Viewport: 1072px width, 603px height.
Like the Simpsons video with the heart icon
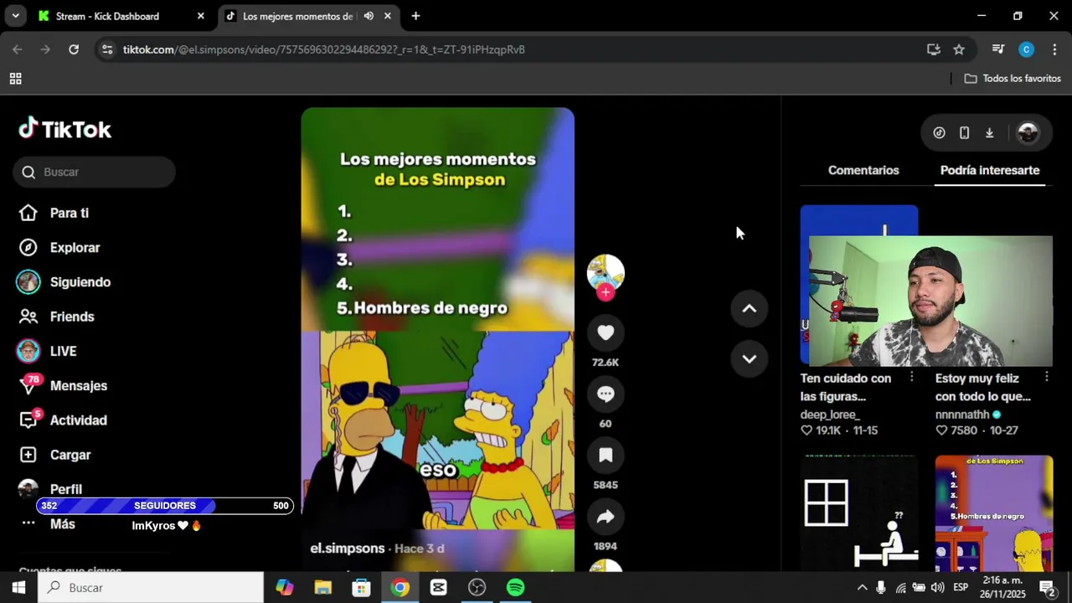pos(606,333)
